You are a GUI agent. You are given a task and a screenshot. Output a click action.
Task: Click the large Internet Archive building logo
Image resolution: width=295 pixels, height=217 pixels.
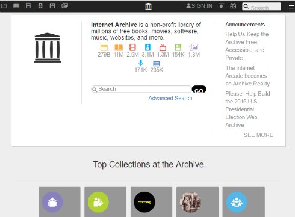48,47
